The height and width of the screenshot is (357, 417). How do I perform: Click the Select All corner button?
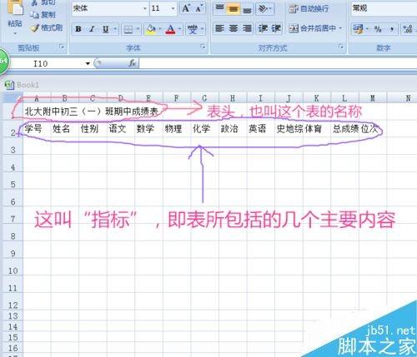pos(13,98)
